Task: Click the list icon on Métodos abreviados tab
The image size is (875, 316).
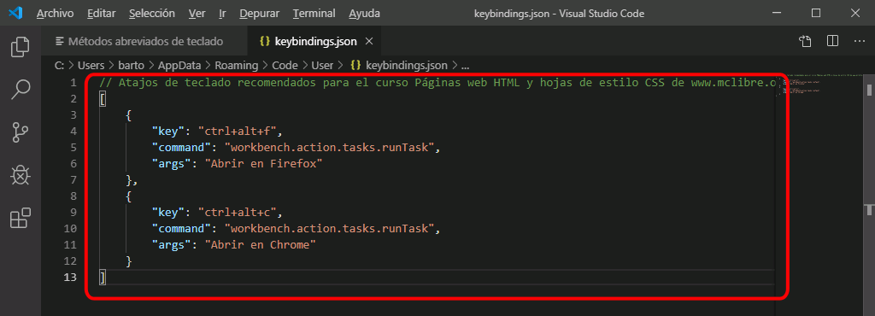Action: tap(60, 41)
